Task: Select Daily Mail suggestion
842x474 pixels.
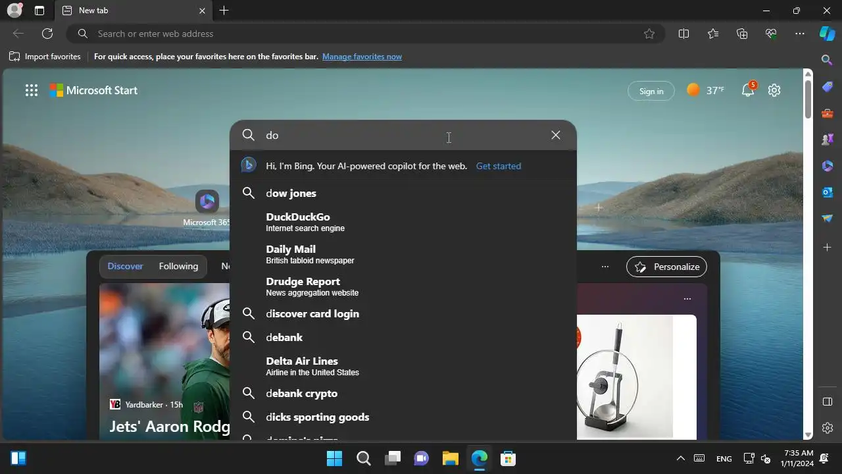Action: click(403, 254)
